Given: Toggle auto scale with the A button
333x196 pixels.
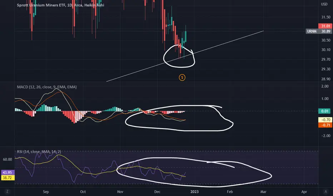Looking at the screenshot, I should tap(325, 192).
